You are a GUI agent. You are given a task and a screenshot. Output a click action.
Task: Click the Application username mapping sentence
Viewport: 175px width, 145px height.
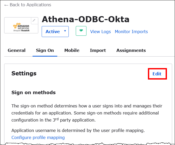[78, 130]
